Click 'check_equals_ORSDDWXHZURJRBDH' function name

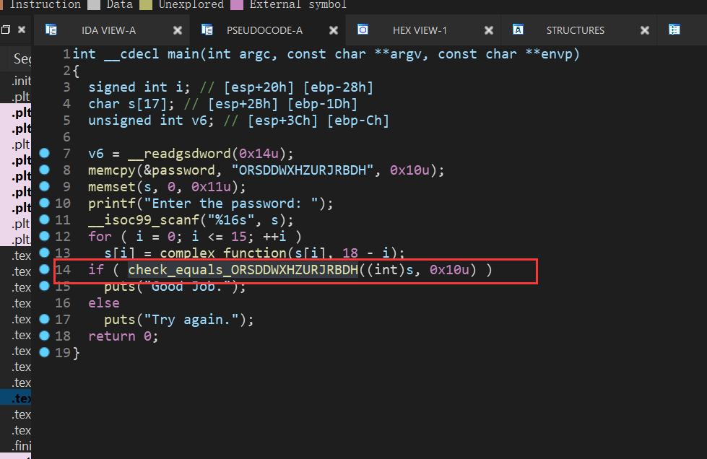click(243, 270)
